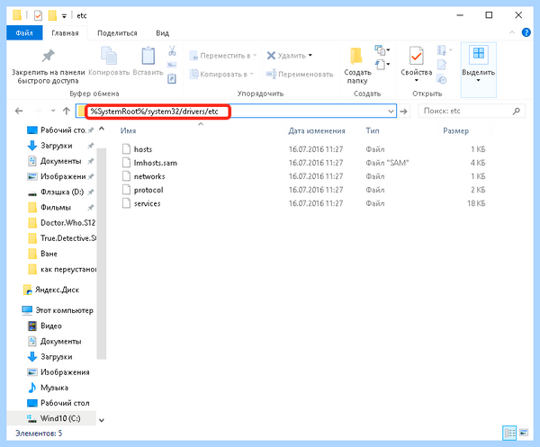This screenshot has width=540, height=447.
Task: Open recent locations dropdown arrow
Action: [53, 111]
